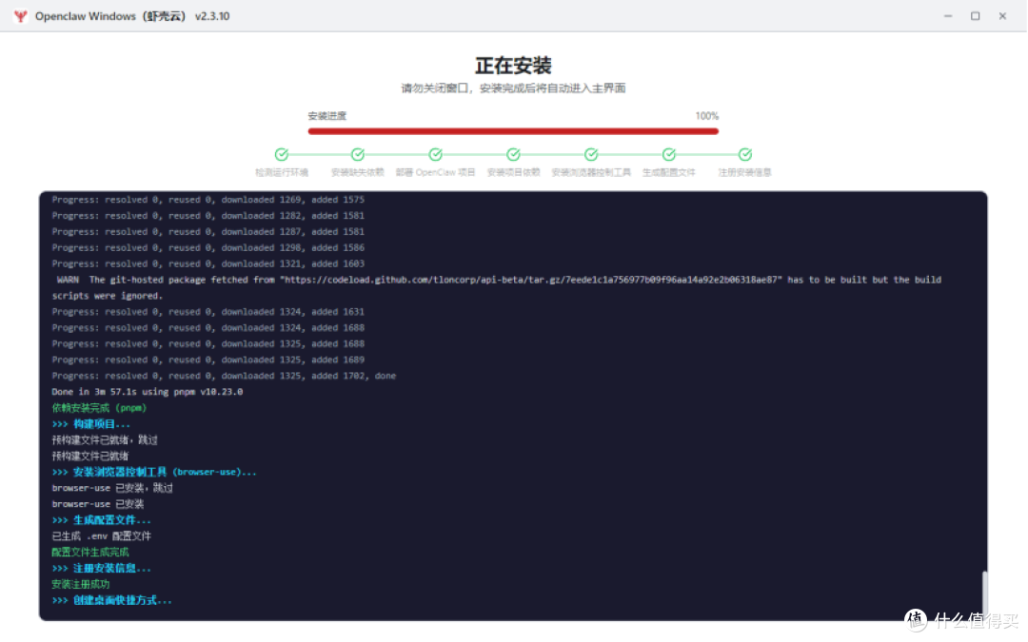The height and width of the screenshot is (642, 1028).
Task: Click the 100% progress value
Action: [x=706, y=116]
